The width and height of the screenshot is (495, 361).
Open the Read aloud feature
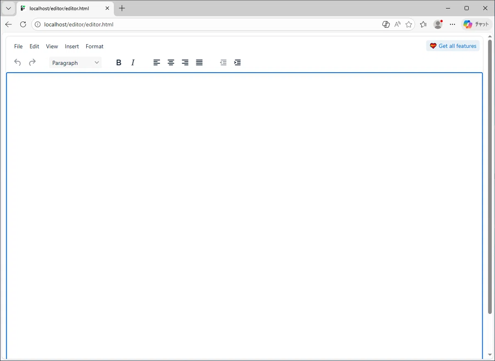[x=398, y=24]
